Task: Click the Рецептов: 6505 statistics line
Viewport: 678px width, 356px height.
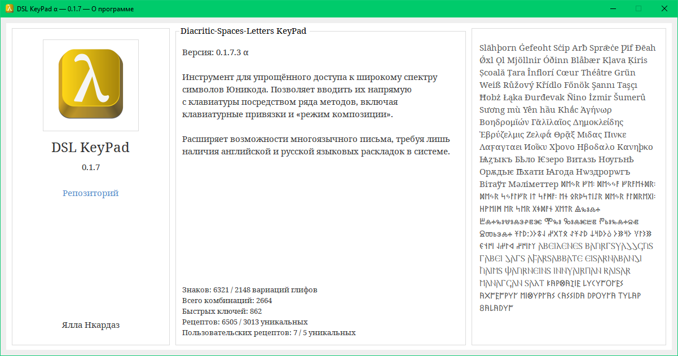Action: point(245,322)
